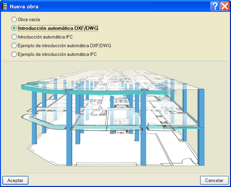Open help with the question mark button
231x187 pixels.
pos(215,6)
